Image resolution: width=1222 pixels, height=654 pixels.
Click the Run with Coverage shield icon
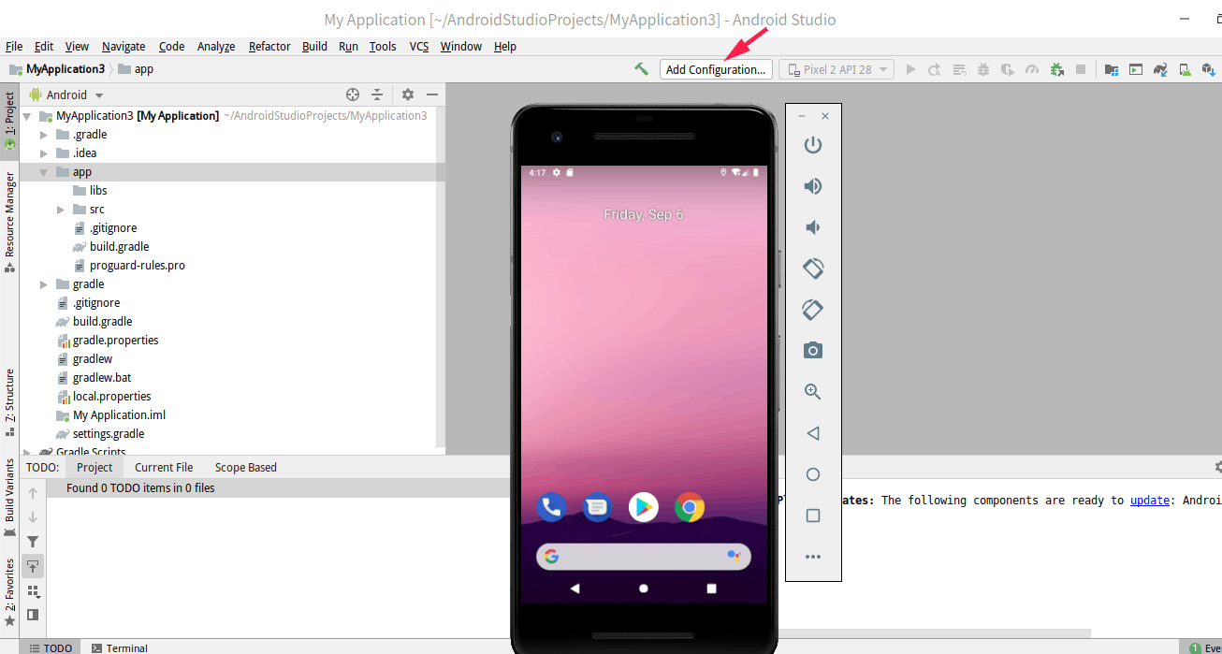1008,69
